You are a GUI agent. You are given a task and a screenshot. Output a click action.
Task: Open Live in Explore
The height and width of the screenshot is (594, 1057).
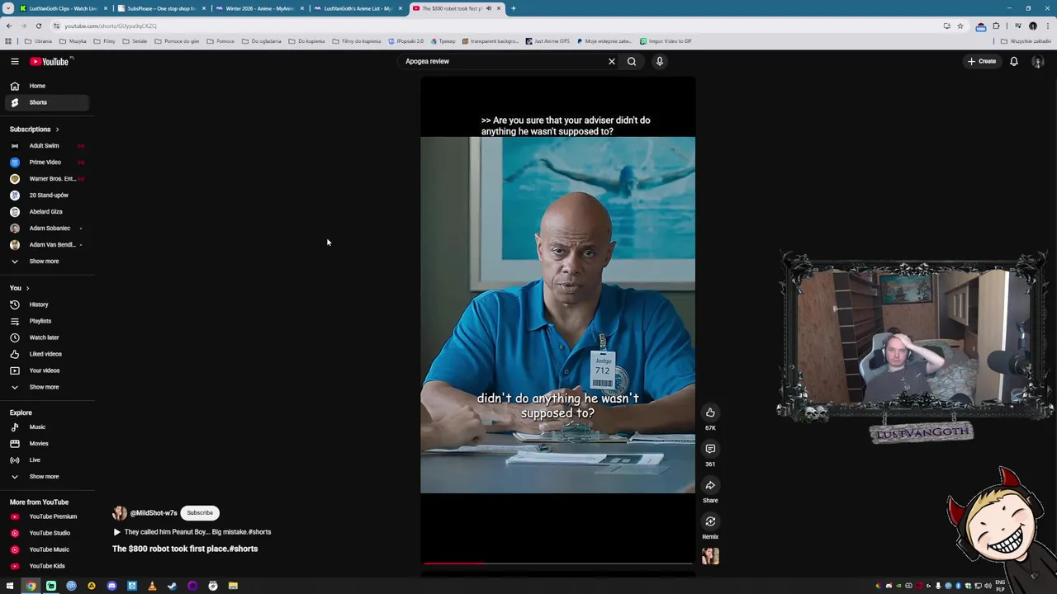(48, 460)
